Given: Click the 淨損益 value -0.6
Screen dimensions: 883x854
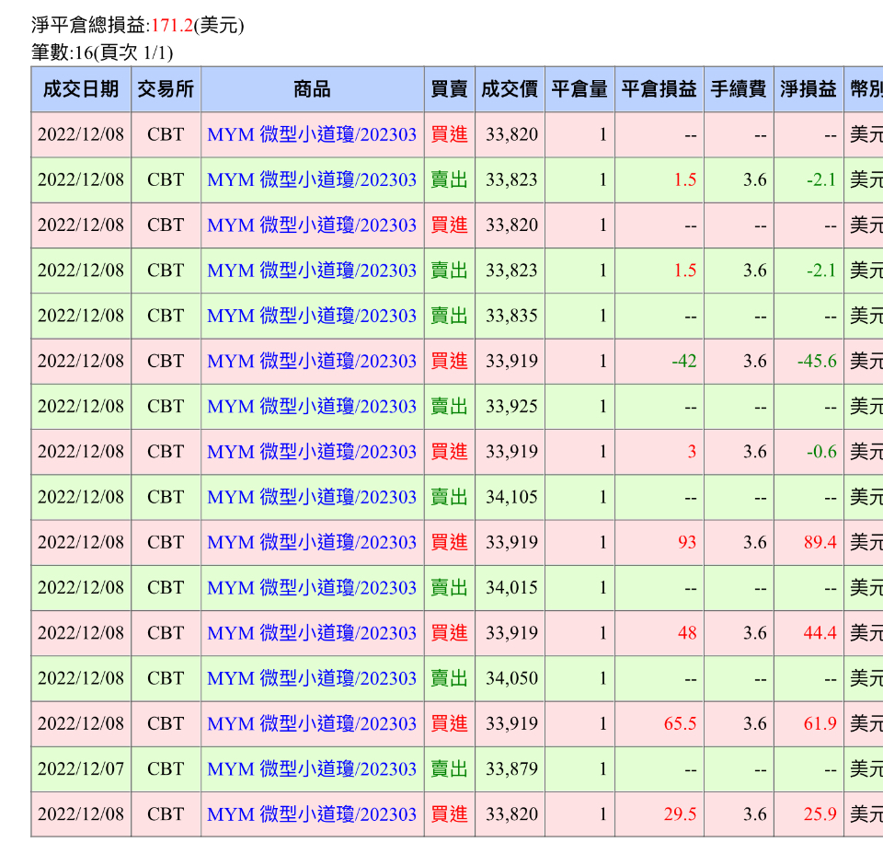Looking at the screenshot, I should coord(821,452).
